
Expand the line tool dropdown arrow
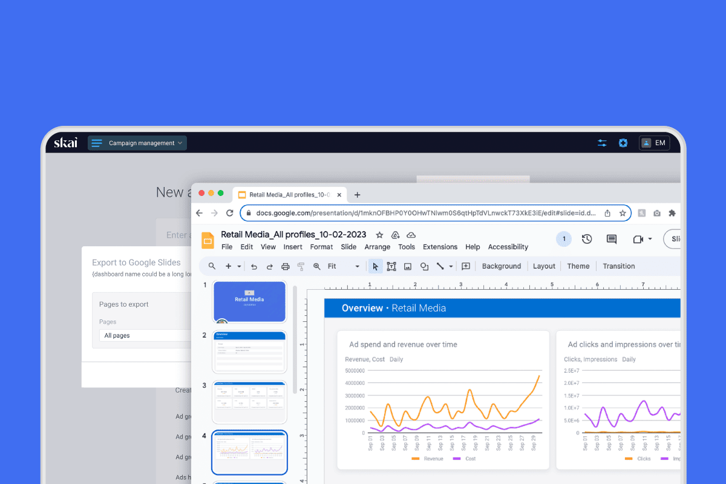click(451, 266)
